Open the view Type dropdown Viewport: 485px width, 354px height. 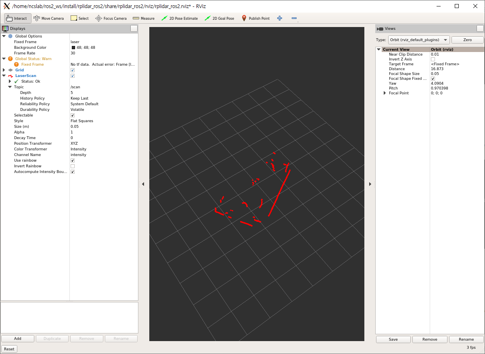[419, 40]
